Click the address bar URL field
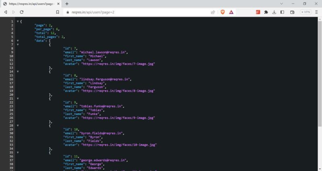This screenshot has width=322, height=171. point(140,12)
